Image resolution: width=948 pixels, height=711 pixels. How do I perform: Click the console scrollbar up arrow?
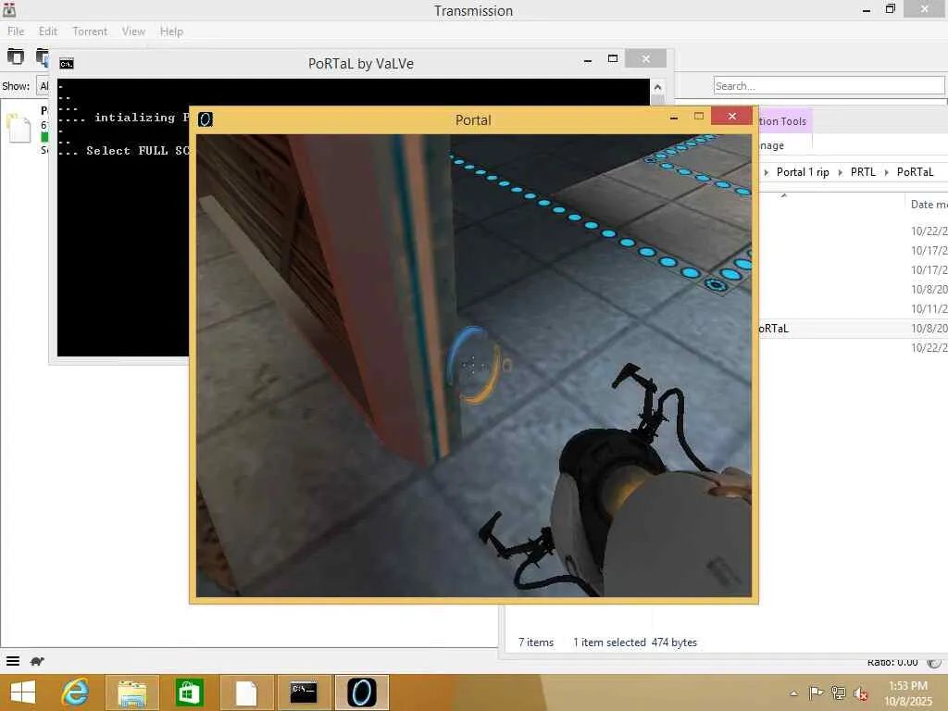[x=658, y=87]
